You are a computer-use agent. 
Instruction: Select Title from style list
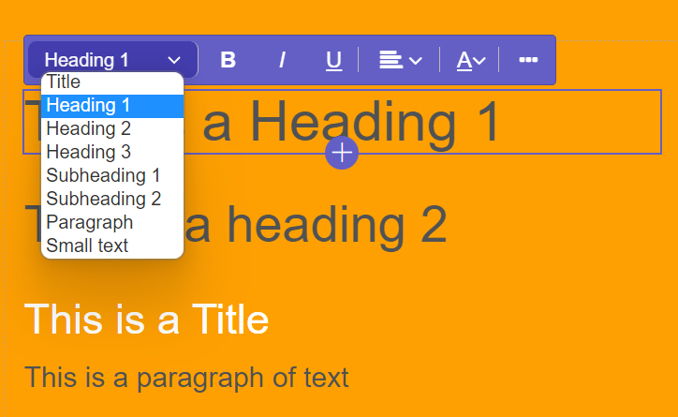112,82
